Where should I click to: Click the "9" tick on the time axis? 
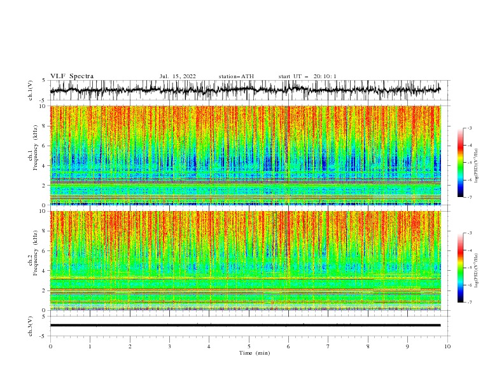click(407, 346)
